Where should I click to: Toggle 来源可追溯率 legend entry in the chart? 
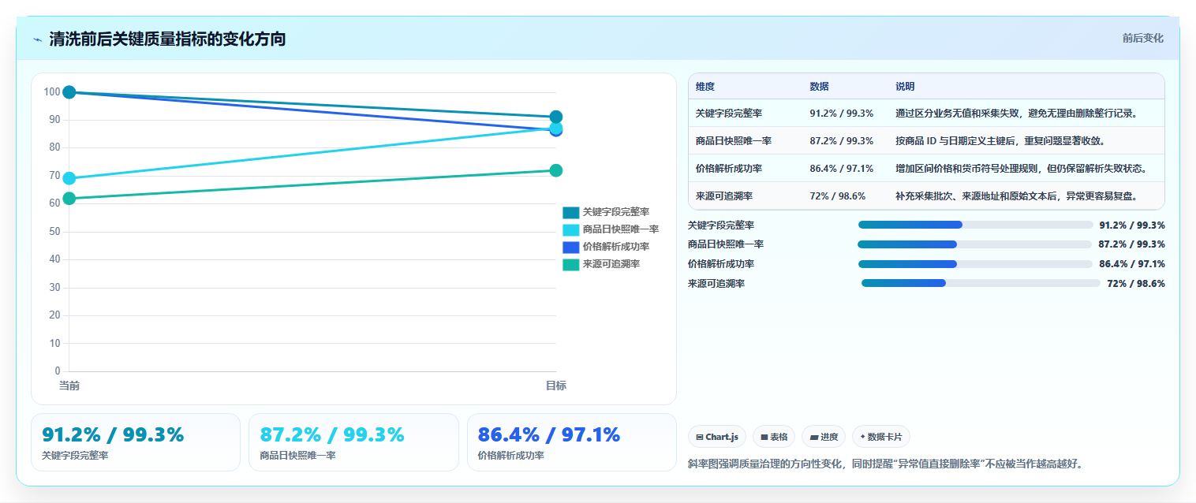601,264
